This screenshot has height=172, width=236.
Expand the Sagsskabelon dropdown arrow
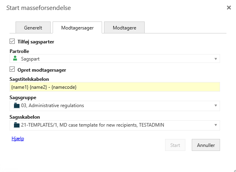(x=216, y=125)
